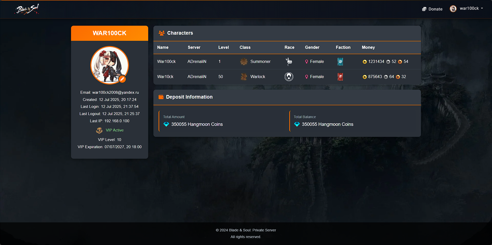Click the Characters panel title
The height and width of the screenshot is (245, 492).
[180, 33]
